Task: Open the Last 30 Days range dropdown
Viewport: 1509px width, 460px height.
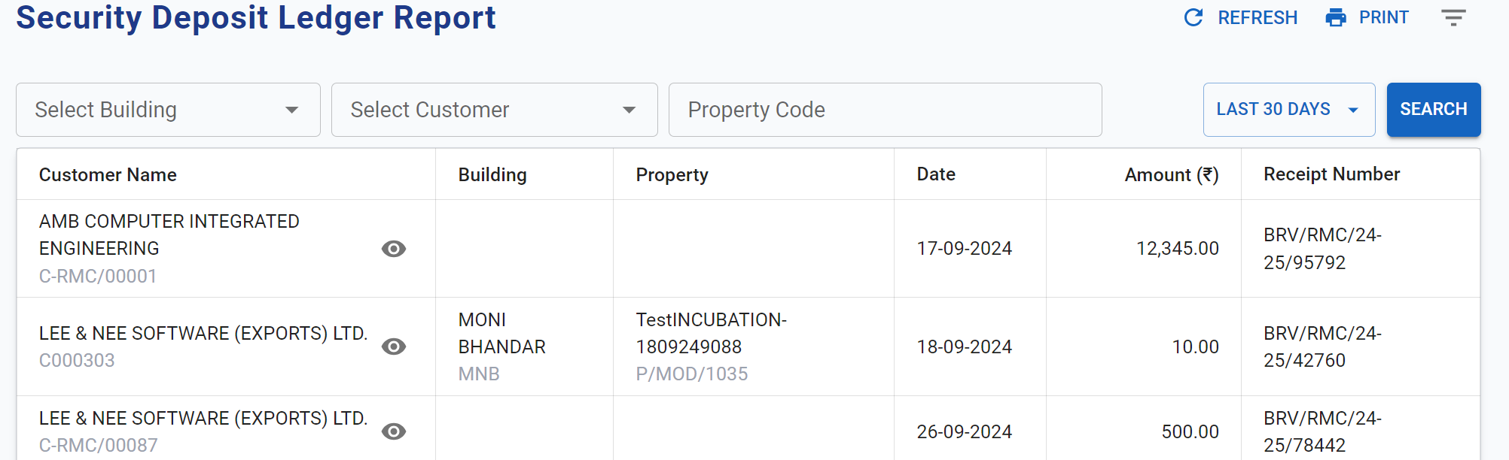Action: coord(1288,110)
